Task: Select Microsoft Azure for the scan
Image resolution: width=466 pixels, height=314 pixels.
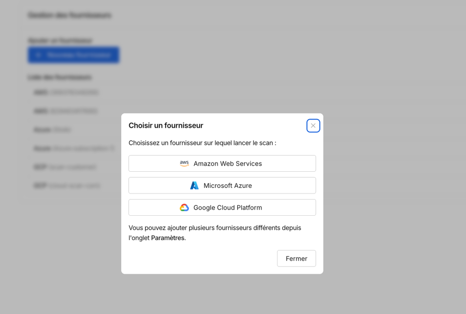Action: [x=222, y=186]
